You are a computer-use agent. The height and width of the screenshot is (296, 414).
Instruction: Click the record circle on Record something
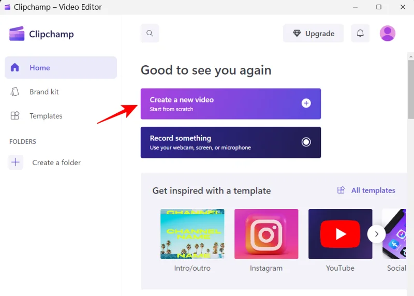306,142
